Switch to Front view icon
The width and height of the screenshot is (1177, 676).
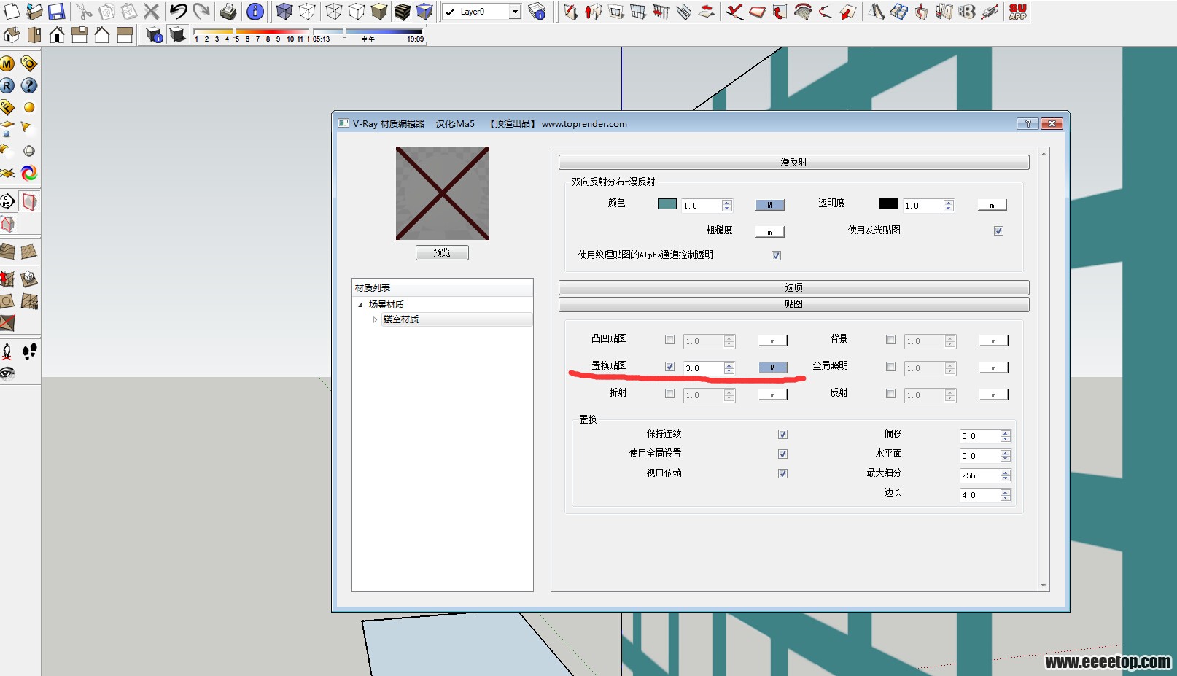coord(57,34)
